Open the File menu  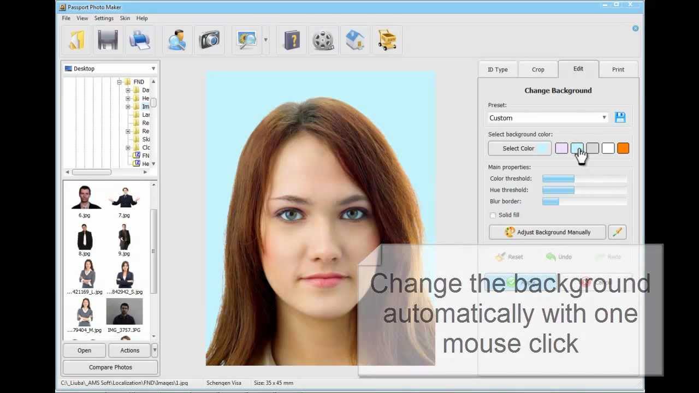click(x=66, y=18)
